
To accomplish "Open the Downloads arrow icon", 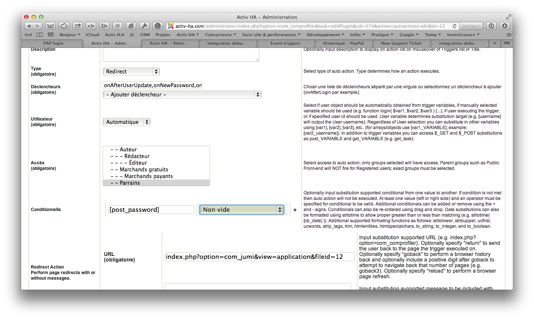I will (x=504, y=26).
